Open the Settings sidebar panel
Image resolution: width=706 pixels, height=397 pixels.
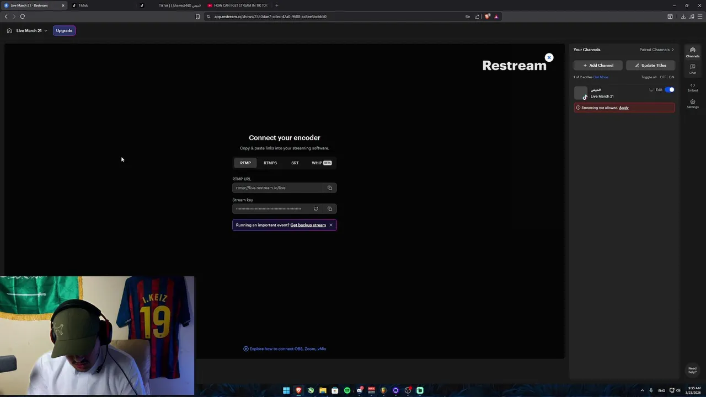pyautogui.click(x=693, y=104)
